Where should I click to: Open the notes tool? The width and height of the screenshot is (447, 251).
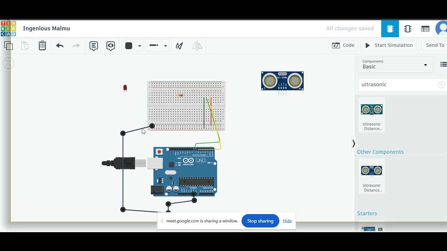(94, 46)
